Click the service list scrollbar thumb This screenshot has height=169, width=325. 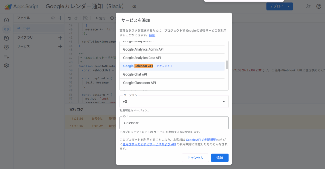[227, 65]
